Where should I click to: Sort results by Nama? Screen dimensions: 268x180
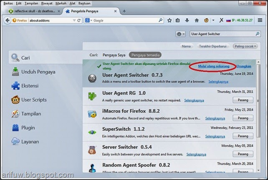(186, 46)
